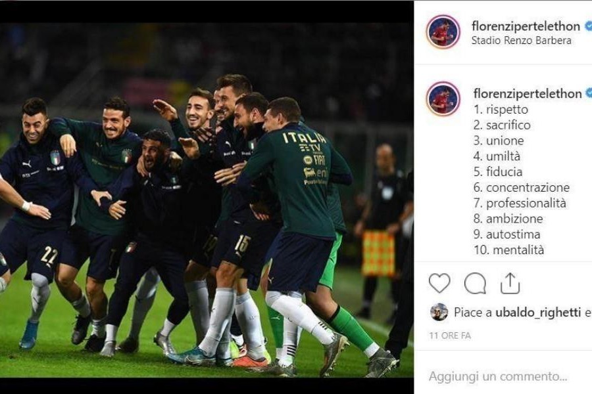Click the verified badge in post header
The image size is (592, 394).
588,26
